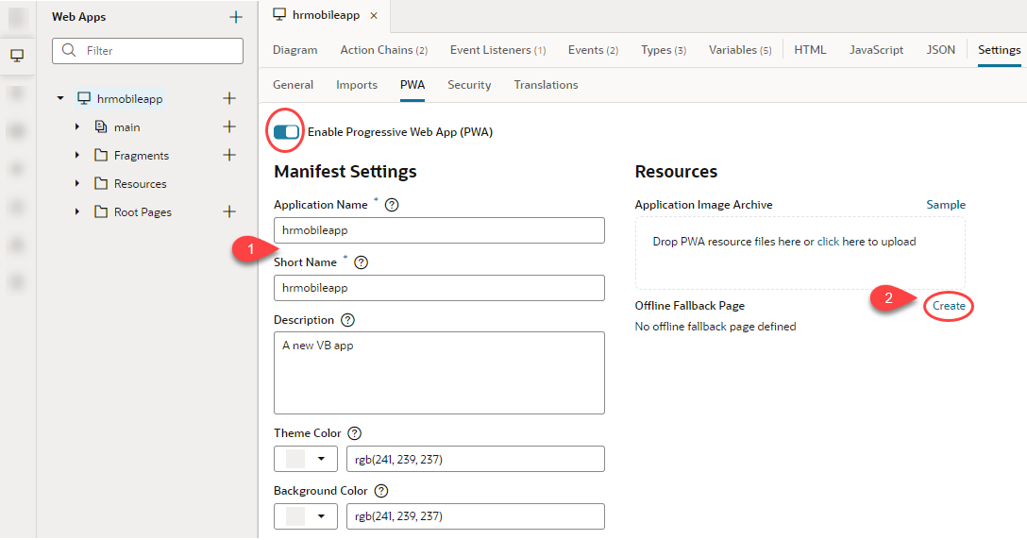This screenshot has width=1027, height=540.
Task: Open the Events tab
Action: (x=594, y=50)
